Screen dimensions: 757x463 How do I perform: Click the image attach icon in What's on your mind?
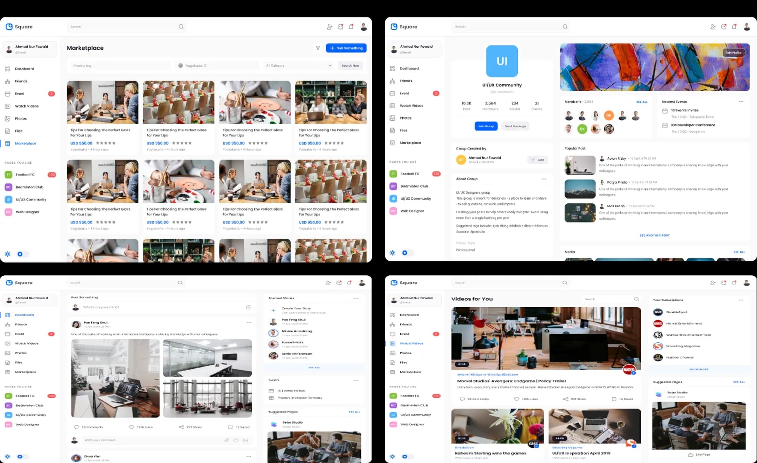pyautogui.click(x=249, y=307)
